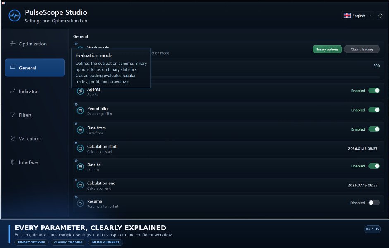
Task: Click the PulseScope Studio pulse logo icon
Action: tap(14, 16)
